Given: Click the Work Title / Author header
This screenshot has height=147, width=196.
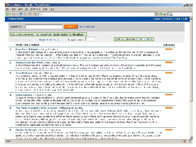Looking at the screenshot, I should [x=27, y=45].
